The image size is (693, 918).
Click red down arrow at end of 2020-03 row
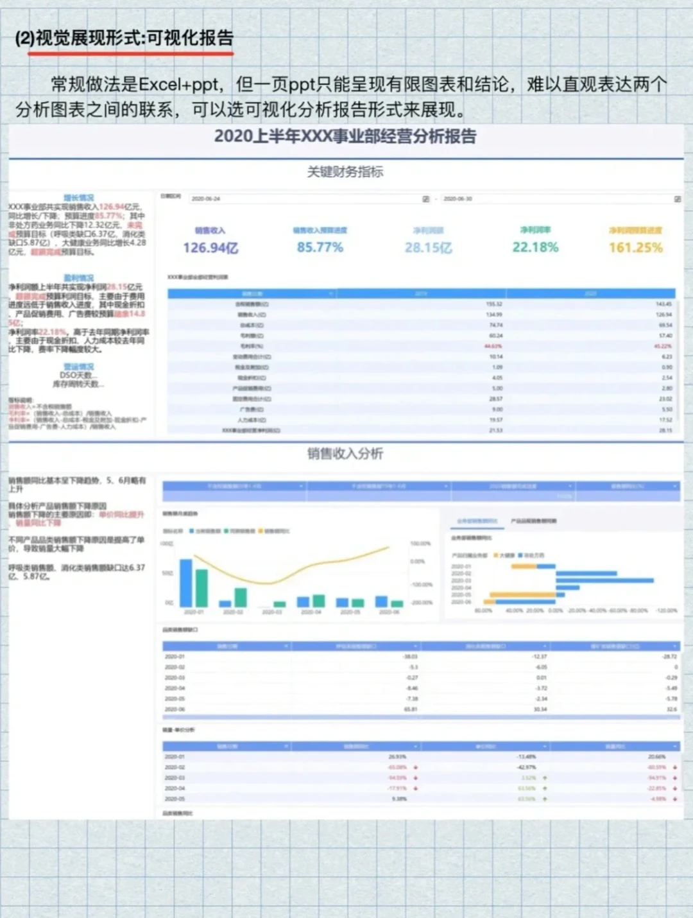(x=675, y=778)
